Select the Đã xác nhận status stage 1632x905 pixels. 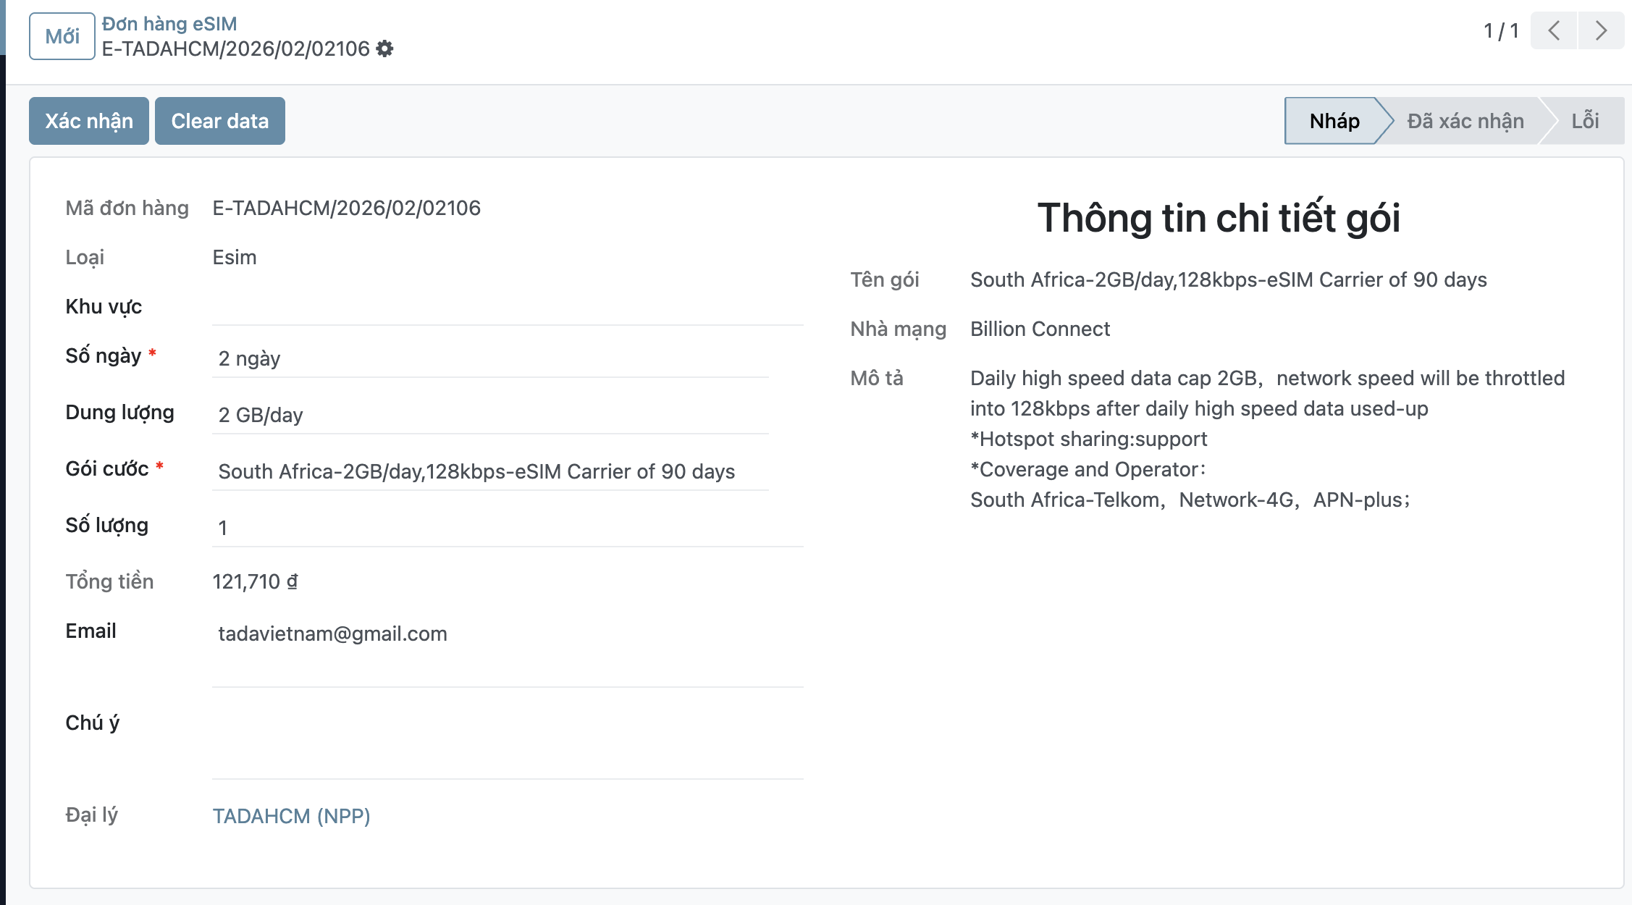tap(1465, 121)
